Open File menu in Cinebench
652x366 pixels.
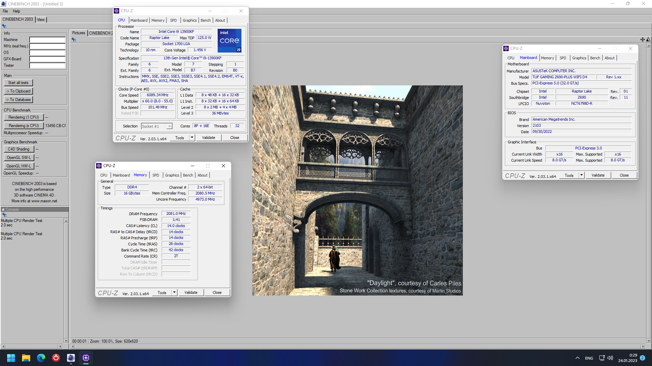(x=5, y=11)
